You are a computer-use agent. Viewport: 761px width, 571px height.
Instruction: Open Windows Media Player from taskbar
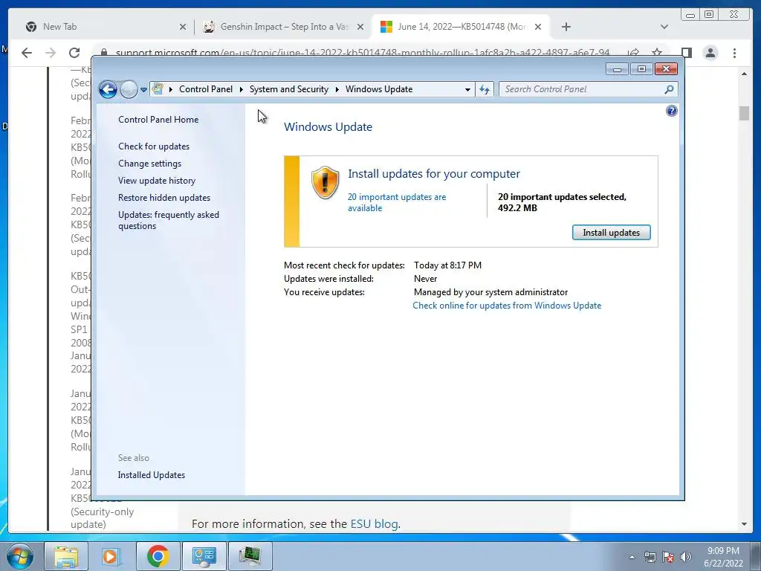click(111, 556)
